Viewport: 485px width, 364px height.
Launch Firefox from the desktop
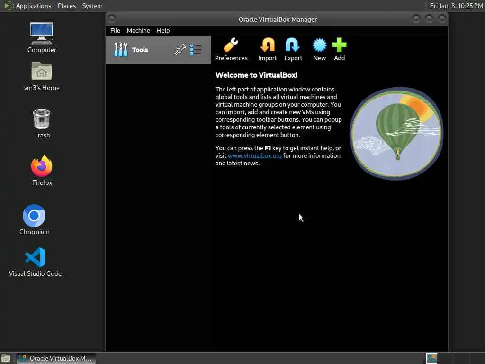point(42,171)
